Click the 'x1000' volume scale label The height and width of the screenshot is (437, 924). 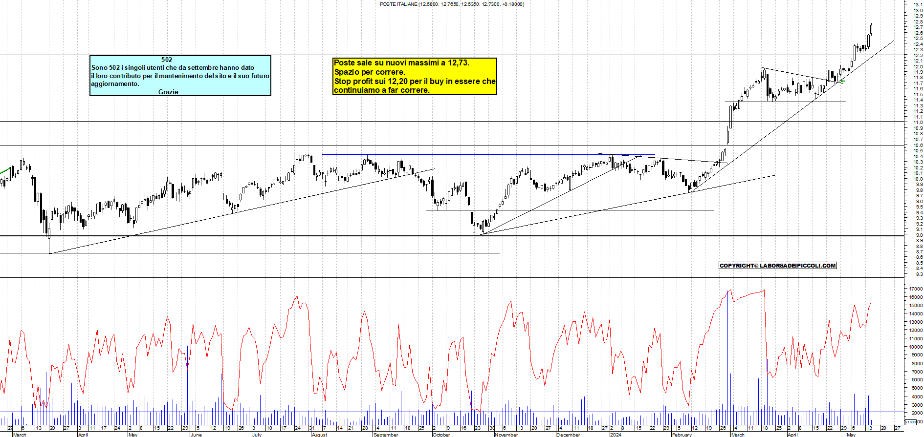pos(911,422)
